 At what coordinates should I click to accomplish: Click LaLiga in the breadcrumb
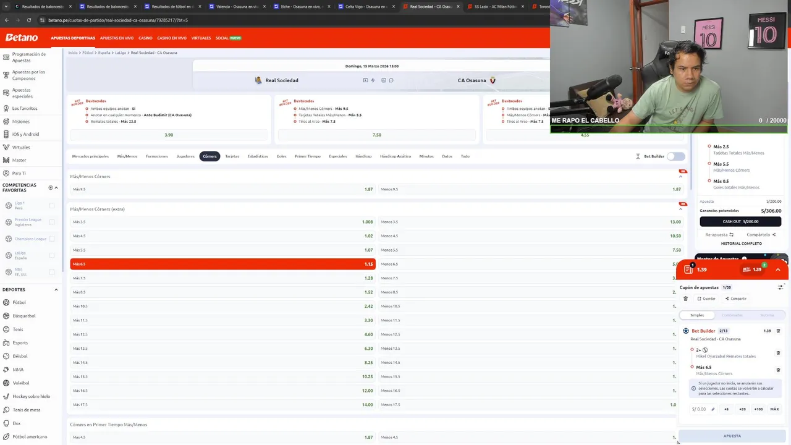tap(121, 53)
